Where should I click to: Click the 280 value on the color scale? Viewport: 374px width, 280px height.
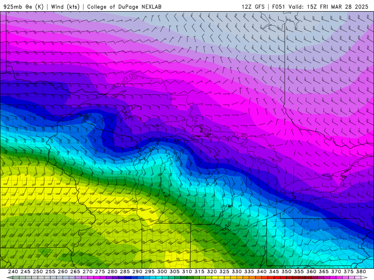tap(112, 272)
